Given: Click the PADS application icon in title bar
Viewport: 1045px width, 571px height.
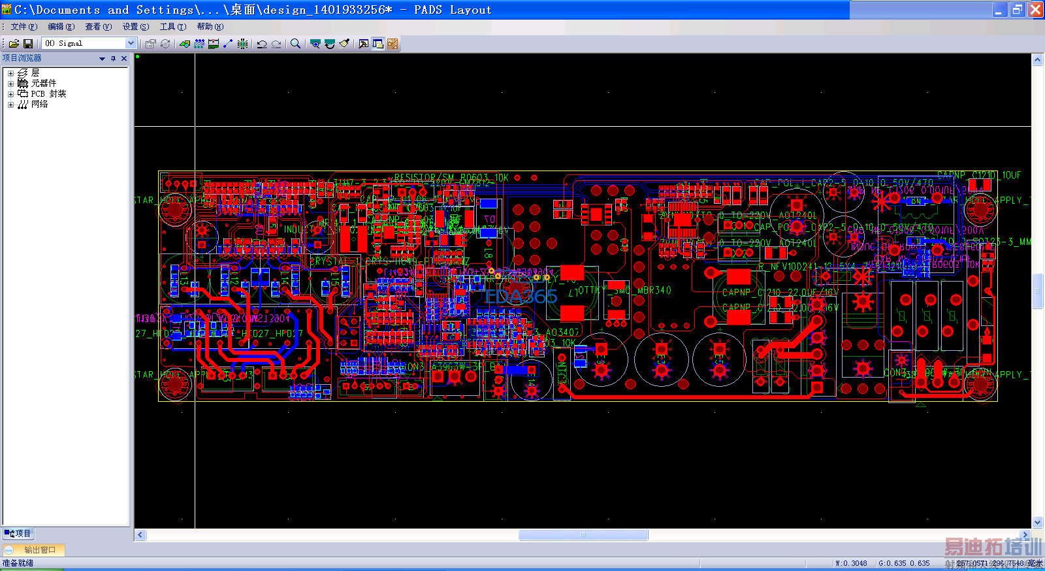Looking at the screenshot, I should pyautogui.click(x=7, y=9).
